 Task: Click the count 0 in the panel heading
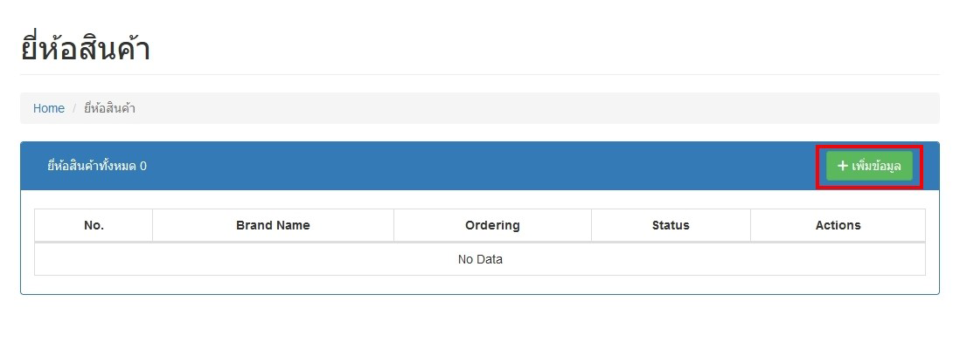(x=143, y=166)
